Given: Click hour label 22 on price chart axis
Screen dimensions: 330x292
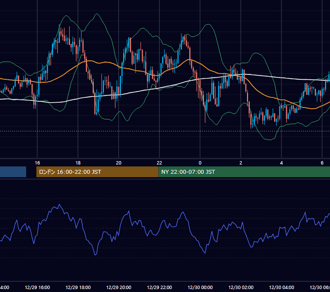Looking at the screenshot, I should [x=159, y=163].
